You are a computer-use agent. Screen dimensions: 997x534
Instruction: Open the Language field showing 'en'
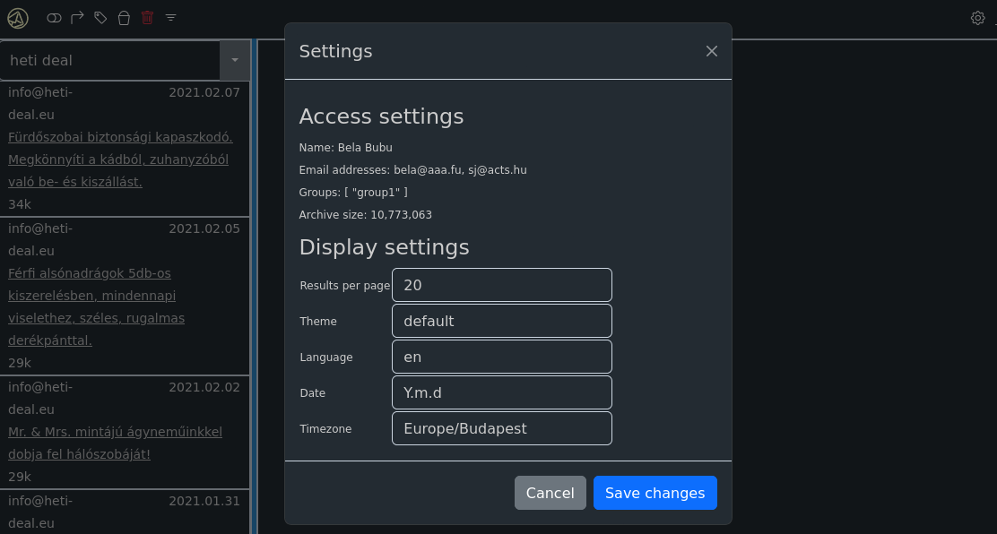click(x=501, y=357)
